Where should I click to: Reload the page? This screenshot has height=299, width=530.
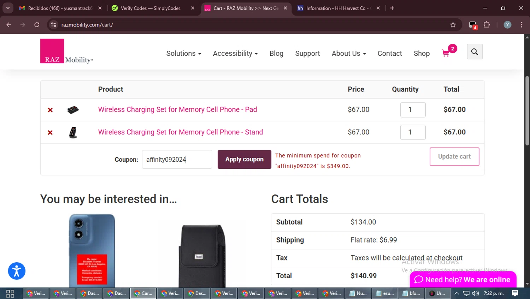pos(37,25)
